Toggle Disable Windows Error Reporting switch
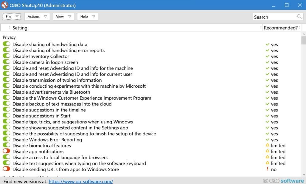This screenshot has height=184, width=306. (7, 139)
